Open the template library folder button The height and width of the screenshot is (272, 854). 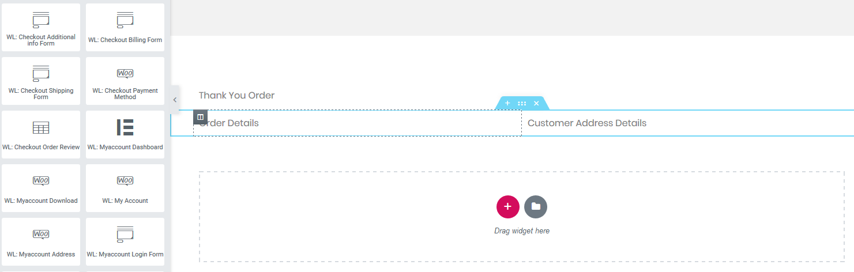536,207
